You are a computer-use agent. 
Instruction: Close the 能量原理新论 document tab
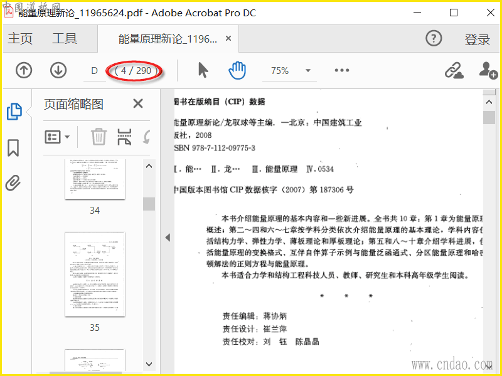coord(228,38)
